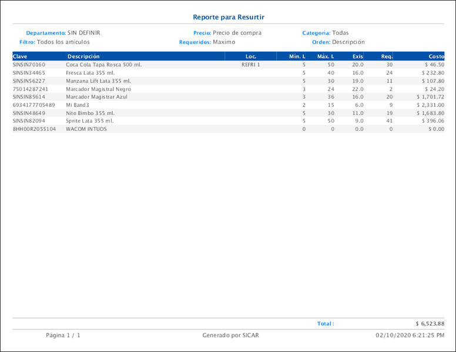Select 'Marcador Magistral Negro' description
The height and width of the screenshot is (352, 456).
click(99, 89)
